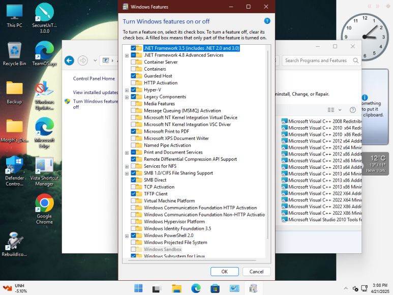Switch to Windows Features taskbar icon

253,288
